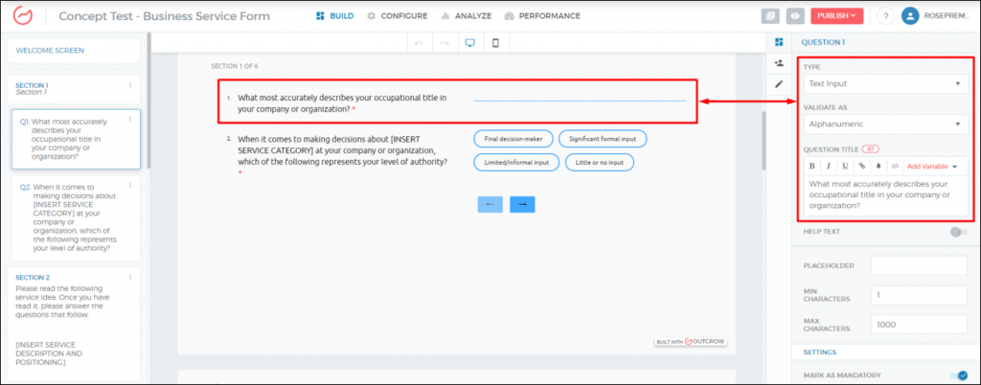Image resolution: width=981 pixels, height=385 pixels.
Task: Click the redo arrow icon
Action: point(444,43)
